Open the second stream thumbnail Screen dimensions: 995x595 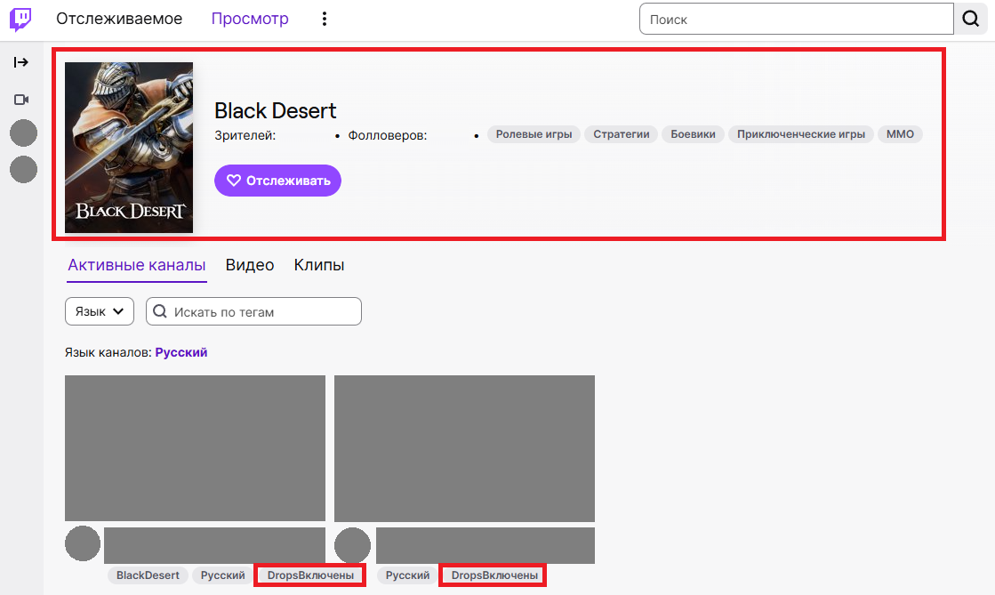(x=464, y=448)
